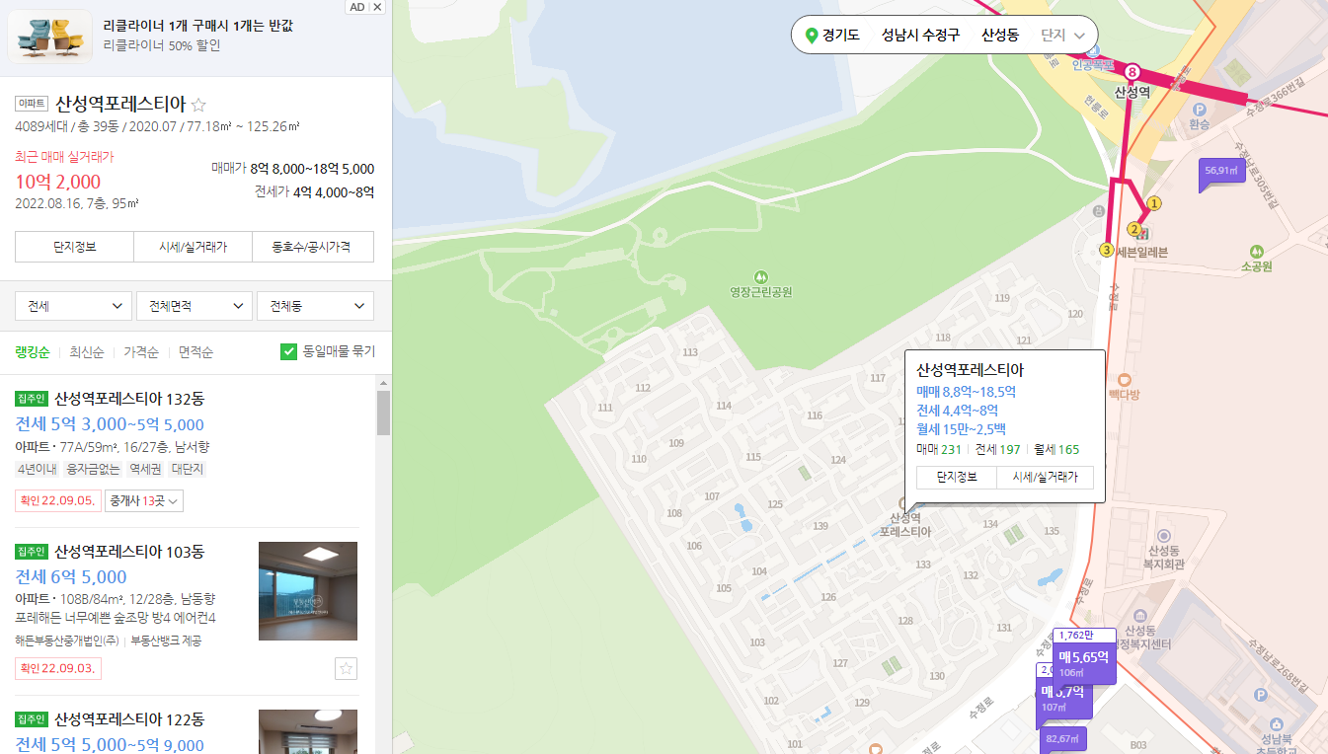
Task: Click 단지정보 button in map popup
Action: point(957,478)
